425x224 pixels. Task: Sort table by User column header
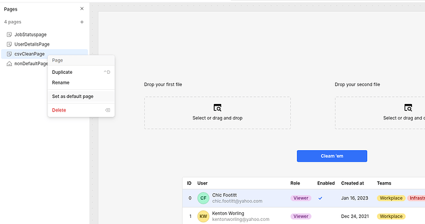click(203, 183)
